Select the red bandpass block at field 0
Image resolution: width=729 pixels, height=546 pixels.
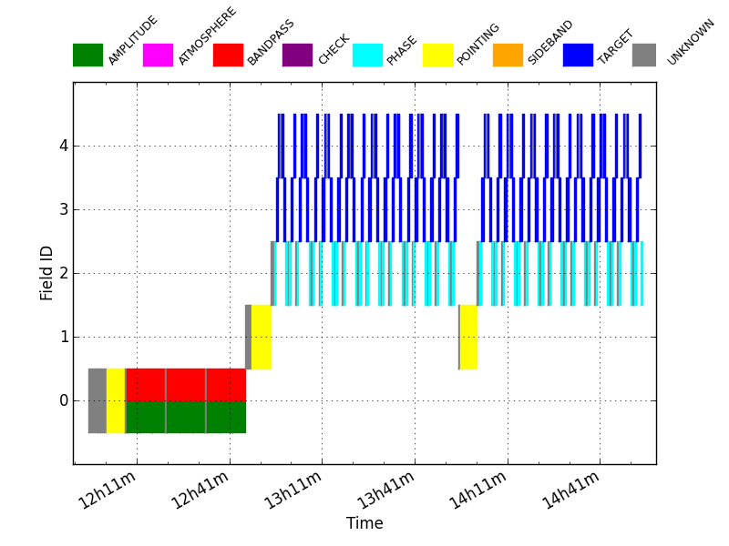point(186,384)
